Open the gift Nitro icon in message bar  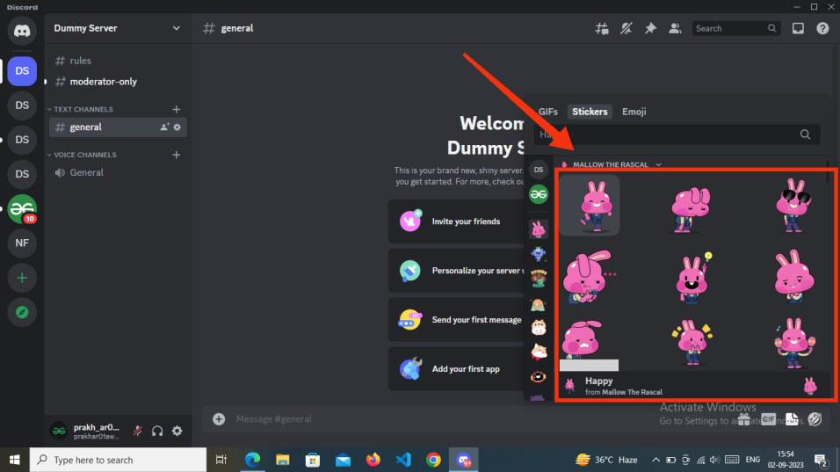point(743,419)
